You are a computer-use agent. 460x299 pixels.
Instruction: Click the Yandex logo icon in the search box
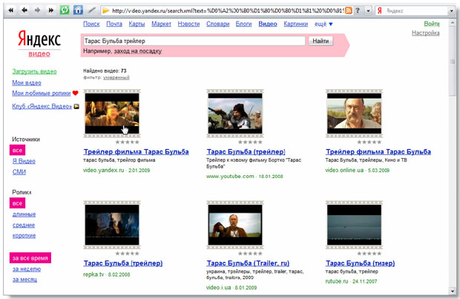pos(380,11)
